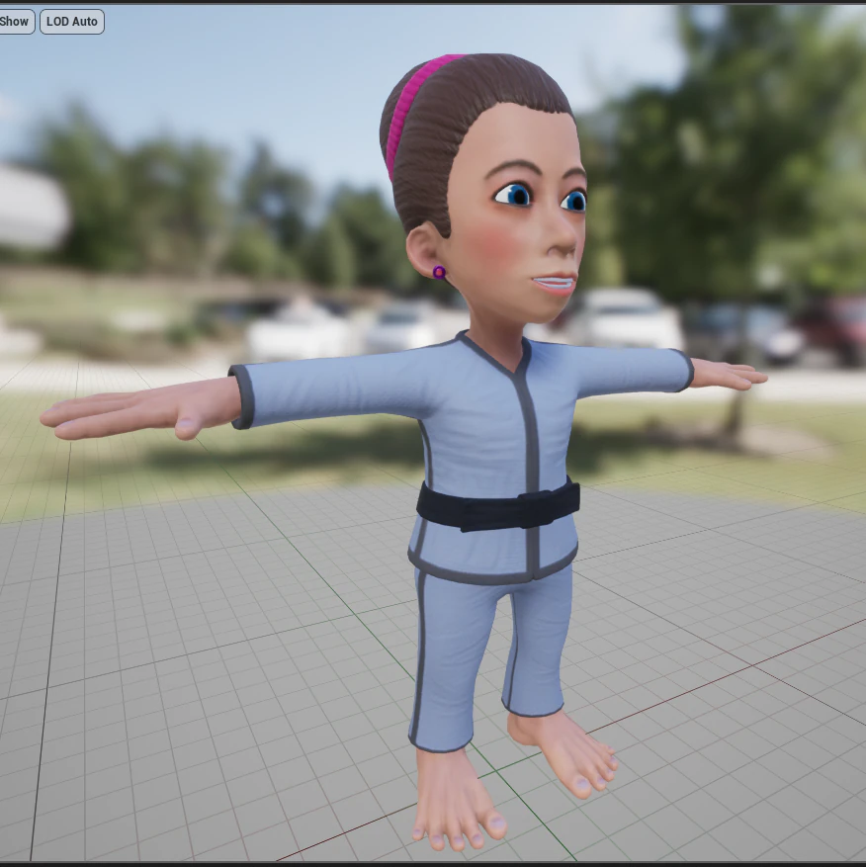The height and width of the screenshot is (867, 866).
Task: Open the LOD Auto dropdown
Action: tap(70, 21)
